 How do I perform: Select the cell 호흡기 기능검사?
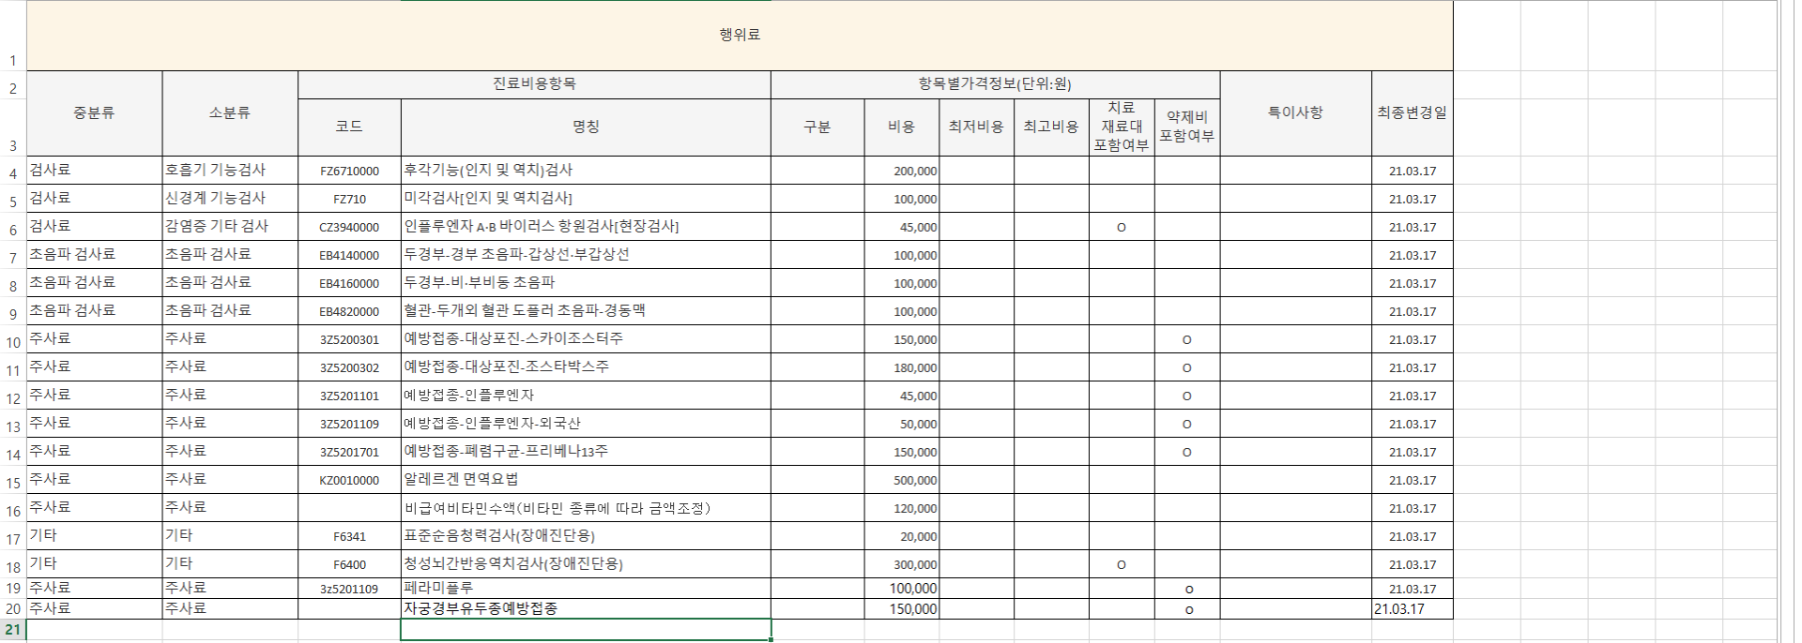pyautogui.click(x=230, y=171)
